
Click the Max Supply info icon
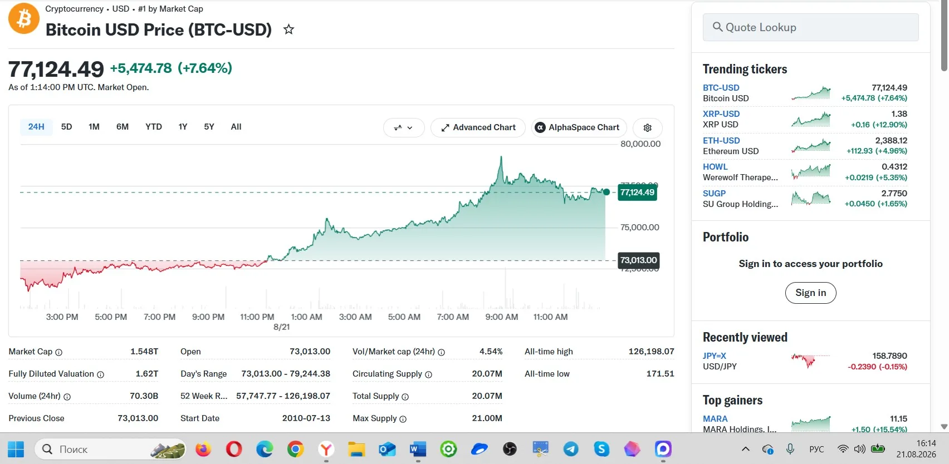(x=403, y=419)
